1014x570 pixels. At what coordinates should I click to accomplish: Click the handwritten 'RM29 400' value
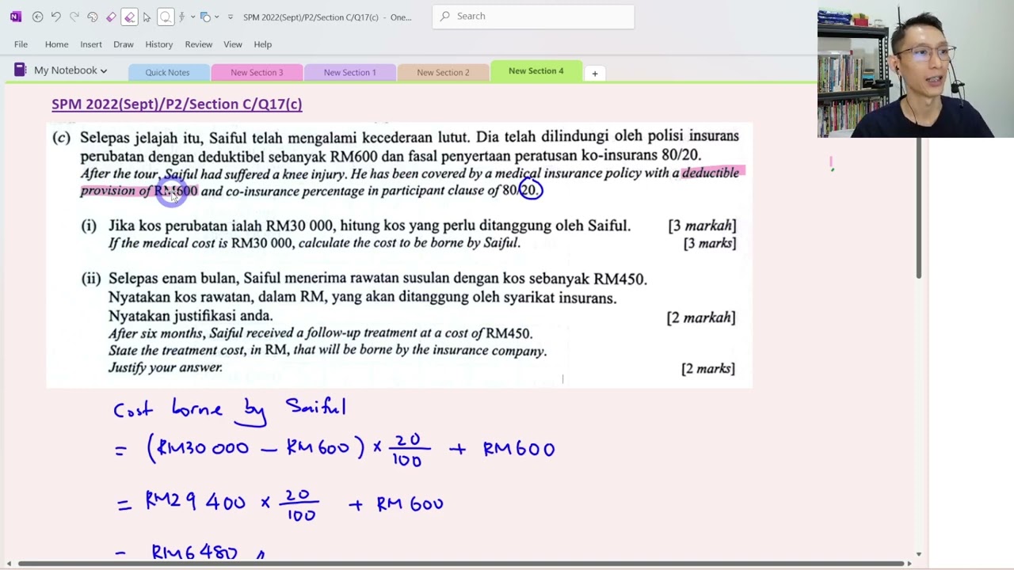click(x=195, y=502)
